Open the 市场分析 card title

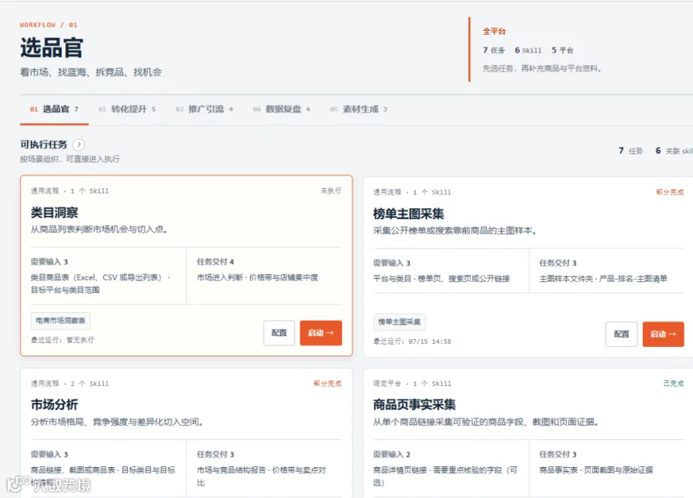(55, 405)
